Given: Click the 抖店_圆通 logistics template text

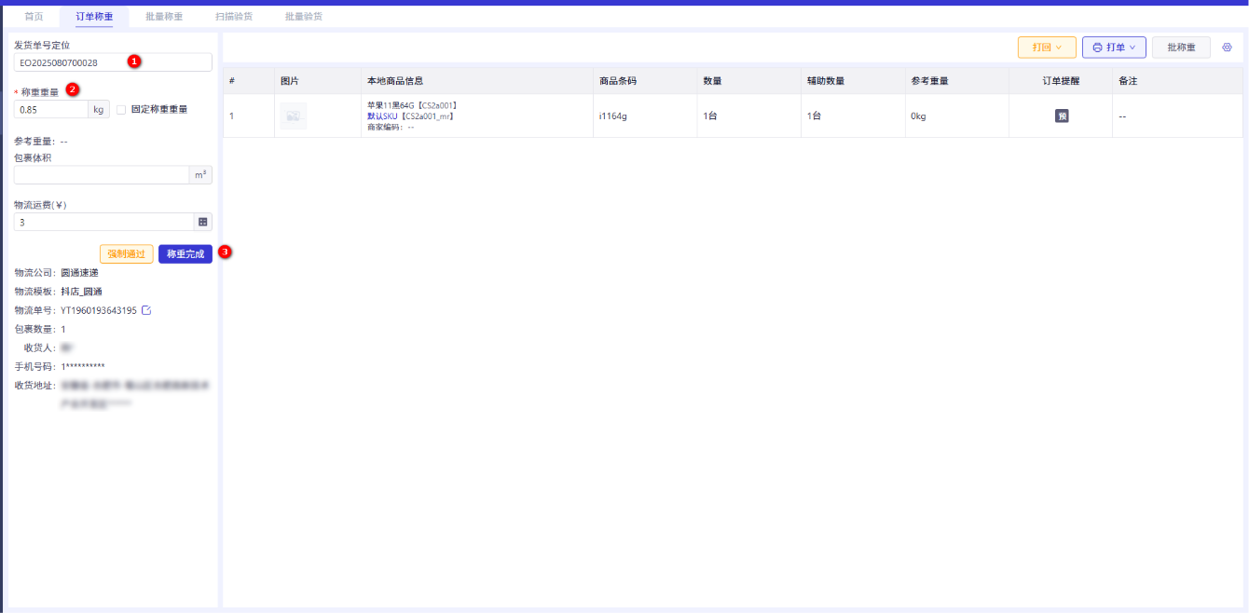Looking at the screenshot, I should click(x=81, y=292).
